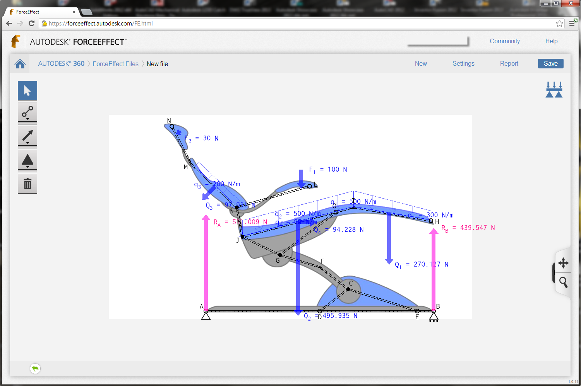Toggle the loads and supports display icon

tap(554, 90)
